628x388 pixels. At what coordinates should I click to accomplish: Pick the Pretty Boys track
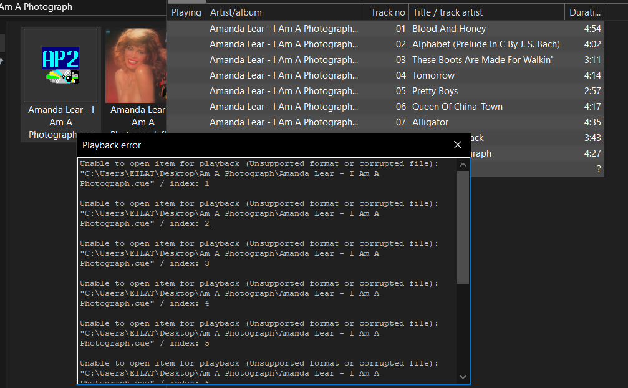coord(435,91)
